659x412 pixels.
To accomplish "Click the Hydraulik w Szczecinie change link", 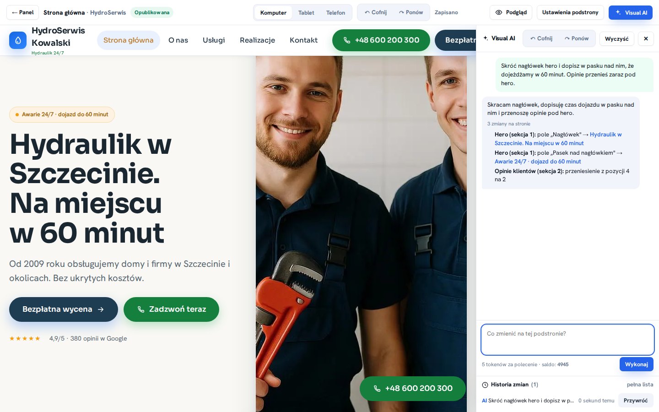I will 558,139.
